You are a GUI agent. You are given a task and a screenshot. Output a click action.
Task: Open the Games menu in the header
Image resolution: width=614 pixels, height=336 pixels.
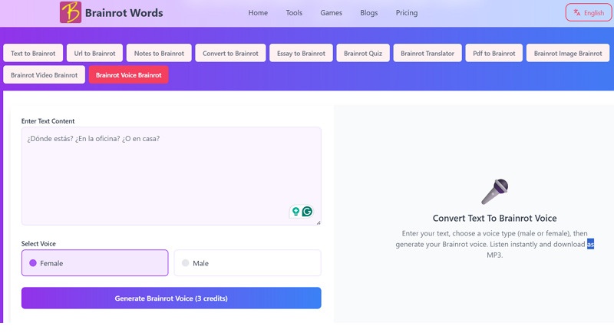click(331, 13)
